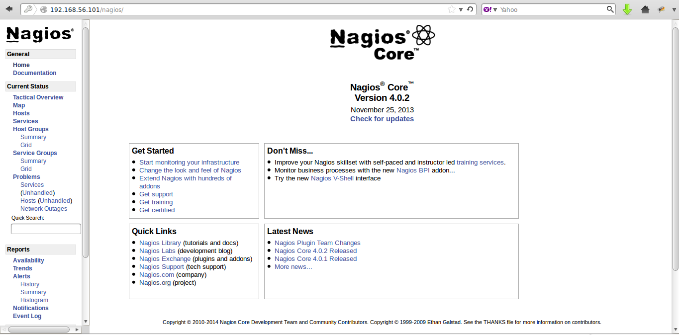Click the key identity icon in the address bar
This screenshot has height=335, width=679.
click(28, 9)
